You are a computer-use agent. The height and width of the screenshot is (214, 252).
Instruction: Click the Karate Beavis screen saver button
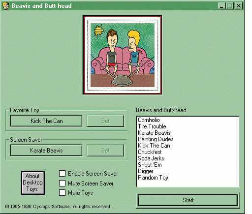click(x=46, y=151)
